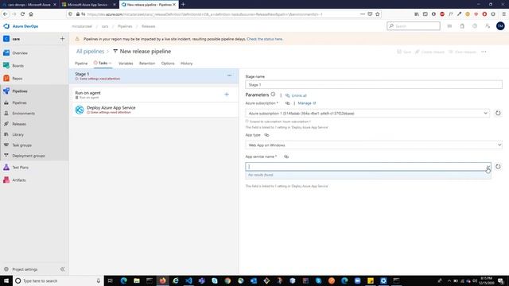Image resolution: width=509 pixels, height=286 pixels.
Task: Click the Parameters info icon
Action: click(273, 95)
